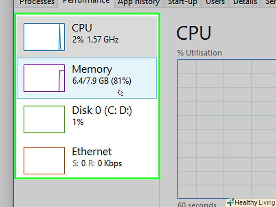Switch to the Users tab
Image resolution: width=276 pixels, height=207 pixels.
[215, 2]
